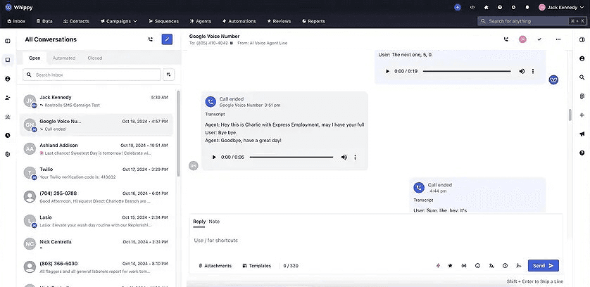590x287 pixels.
Task: Open Automations in top navigation
Action: click(x=239, y=21)
